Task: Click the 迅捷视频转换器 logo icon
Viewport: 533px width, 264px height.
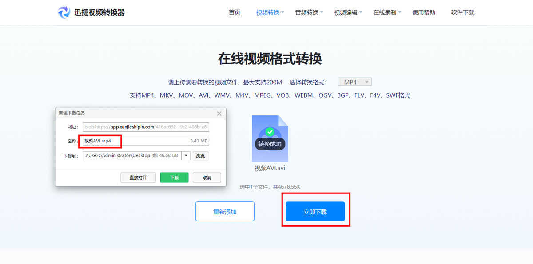Action: point(64,12)
